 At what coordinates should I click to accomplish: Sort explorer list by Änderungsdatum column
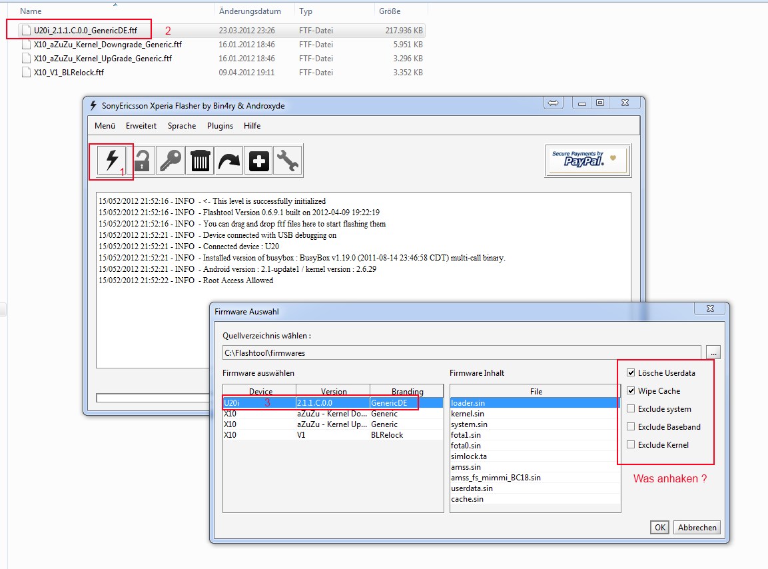coord(250,11)
